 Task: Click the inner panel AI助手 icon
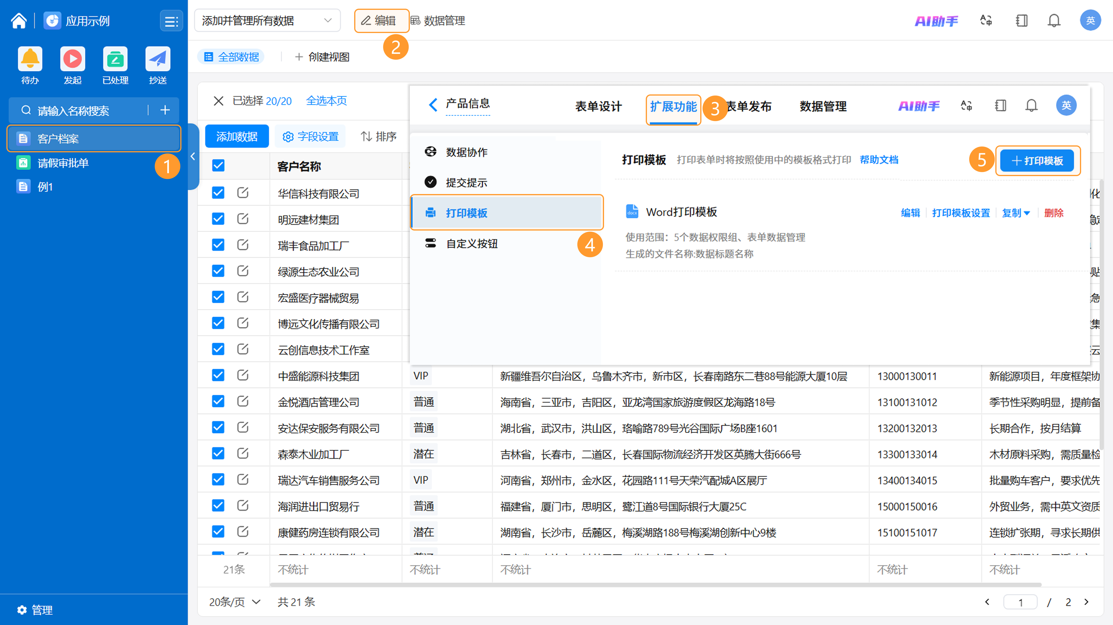(x=919, y=106)
